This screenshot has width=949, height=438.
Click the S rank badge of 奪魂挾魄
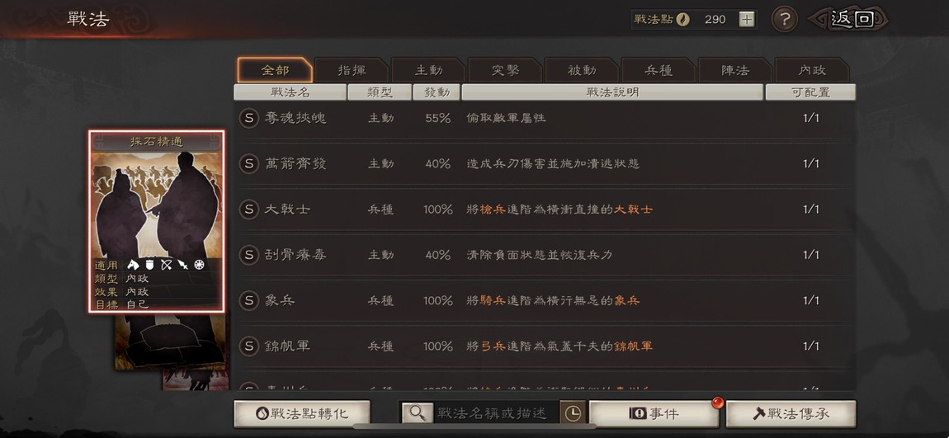[248, 118]
